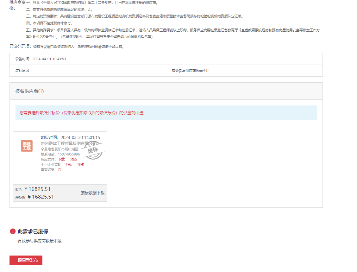Click the contact phone number 15074955996
The width and height of the screenshot is (357, 272).
pos(69,154)
